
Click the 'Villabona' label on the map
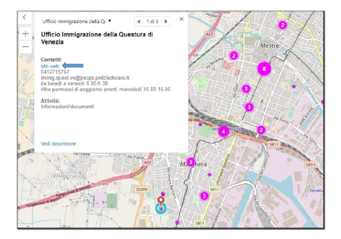[x=64, y=176]
